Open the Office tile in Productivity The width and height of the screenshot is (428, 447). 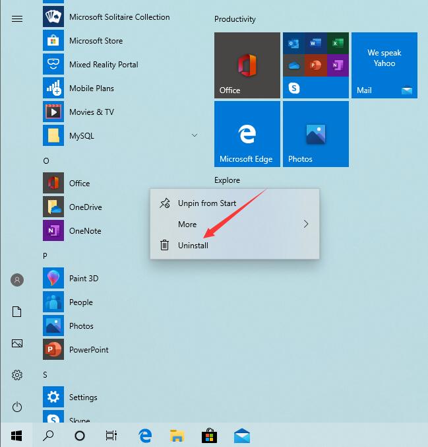coord(247,65)
